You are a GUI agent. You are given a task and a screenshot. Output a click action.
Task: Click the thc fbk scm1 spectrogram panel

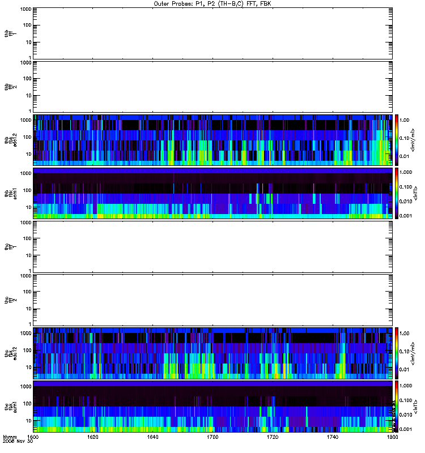point(212,407)
